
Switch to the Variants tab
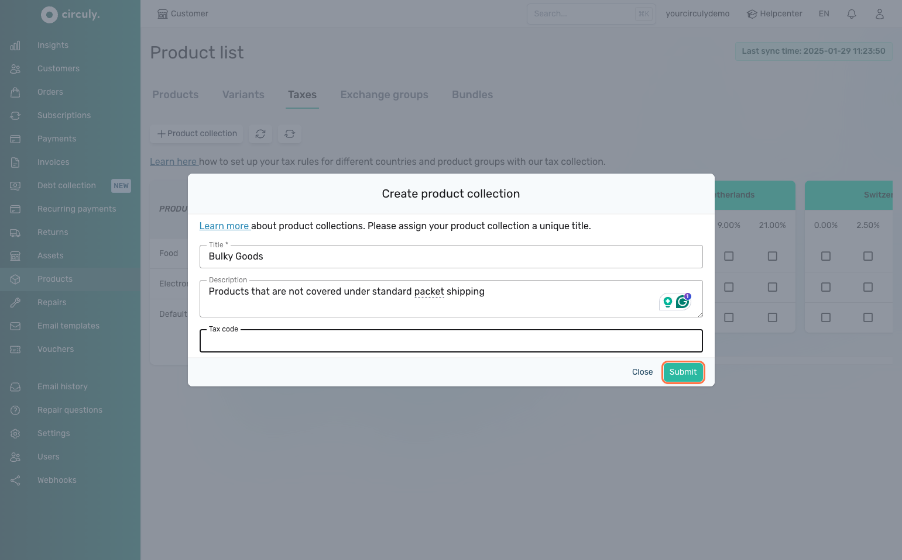point(243,95)
